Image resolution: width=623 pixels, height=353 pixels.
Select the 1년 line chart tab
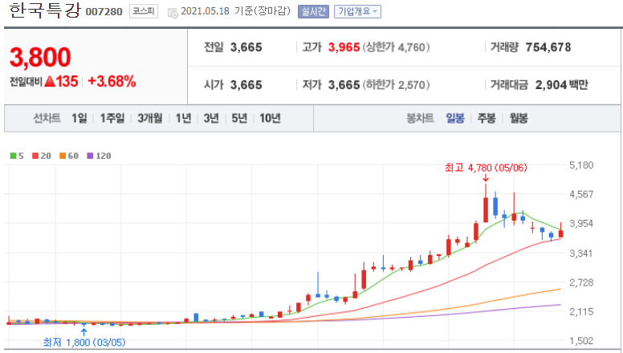[183, 118]
